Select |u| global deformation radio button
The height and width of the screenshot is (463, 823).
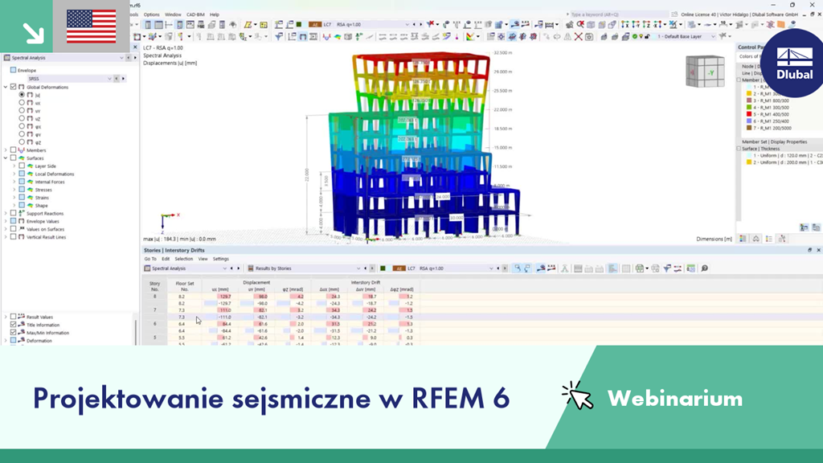[22, 95]
